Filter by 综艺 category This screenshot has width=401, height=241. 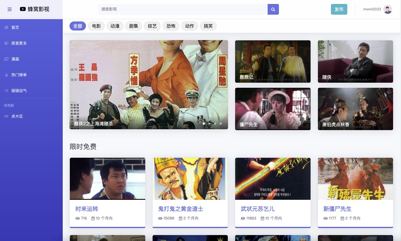pyautogui.click(x=152, y=26)
